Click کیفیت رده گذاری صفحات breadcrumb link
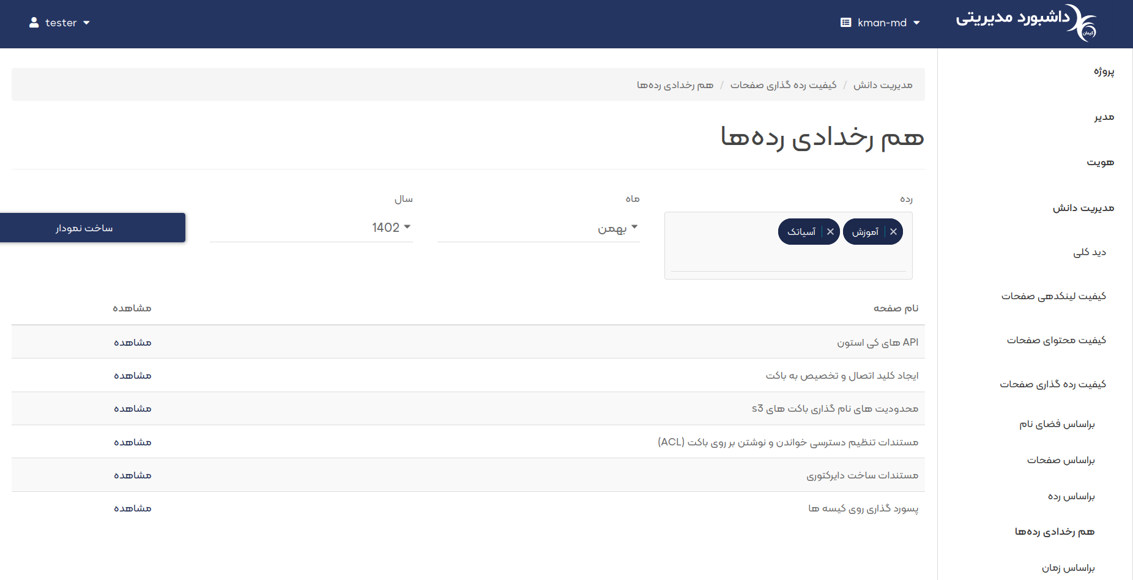The image size is (1133, 580). tap(783, 85)
